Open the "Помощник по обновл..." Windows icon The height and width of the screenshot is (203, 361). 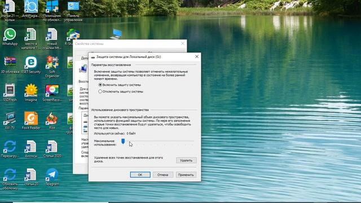[x=52, y=10]
